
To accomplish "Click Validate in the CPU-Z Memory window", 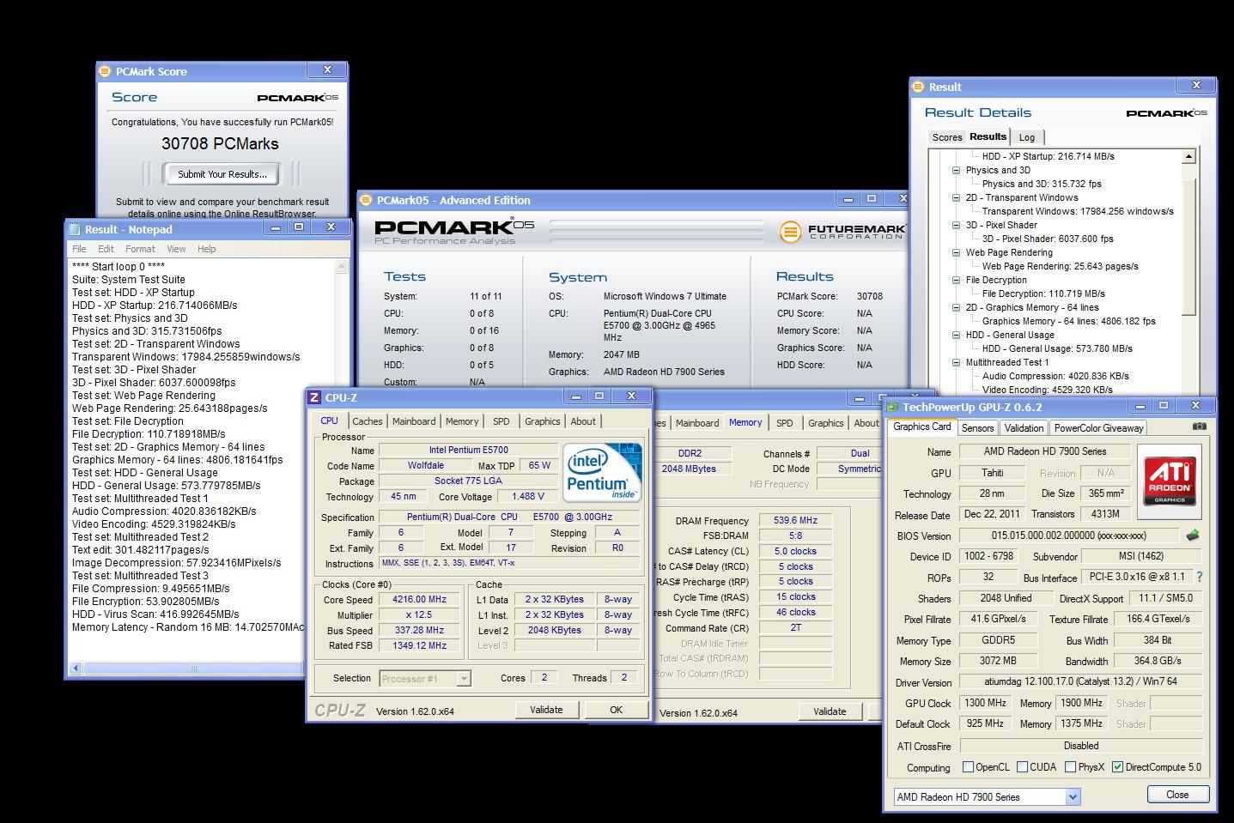I will click(x=830, y=711).
